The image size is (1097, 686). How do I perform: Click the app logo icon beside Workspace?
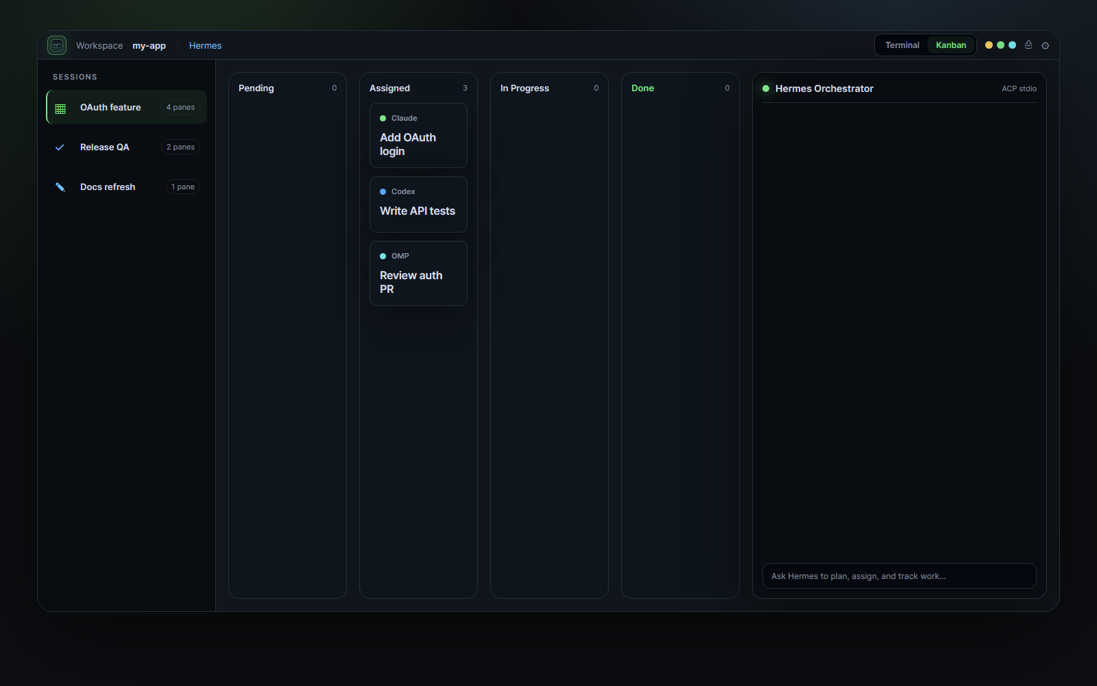[57, 45]
